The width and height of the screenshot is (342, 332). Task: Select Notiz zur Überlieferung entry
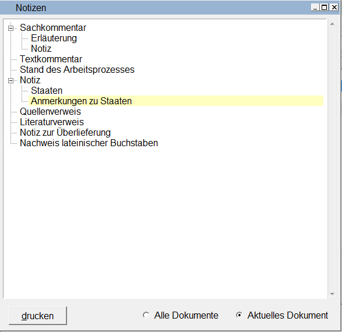coord(65,132)
